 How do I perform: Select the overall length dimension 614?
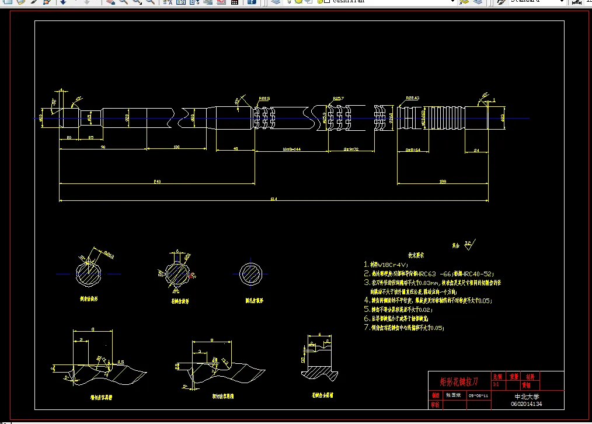[x=274, y=199]
